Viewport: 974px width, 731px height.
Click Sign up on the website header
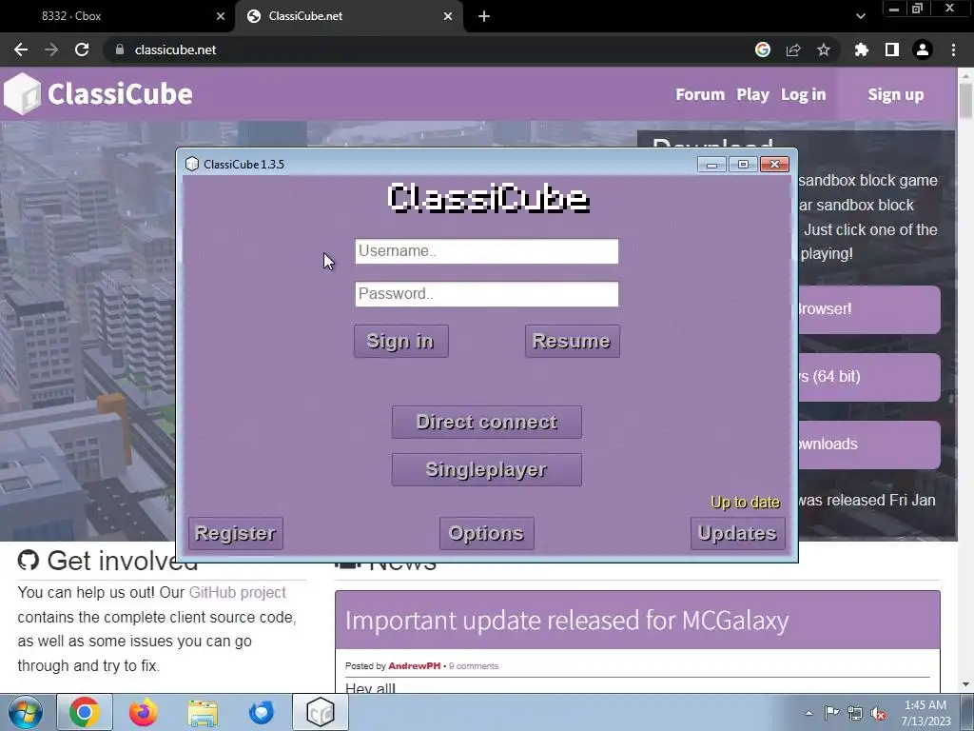[896, 94]
